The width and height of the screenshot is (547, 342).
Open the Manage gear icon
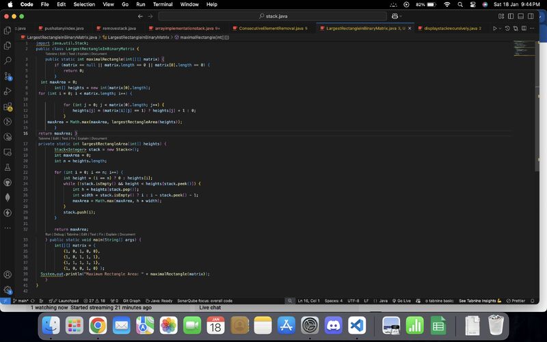coord(8,289)
